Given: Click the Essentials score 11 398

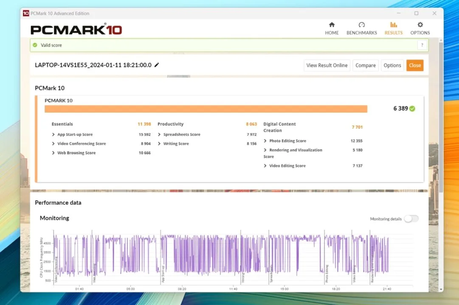Looking at the screenshot, I should 144,124.
